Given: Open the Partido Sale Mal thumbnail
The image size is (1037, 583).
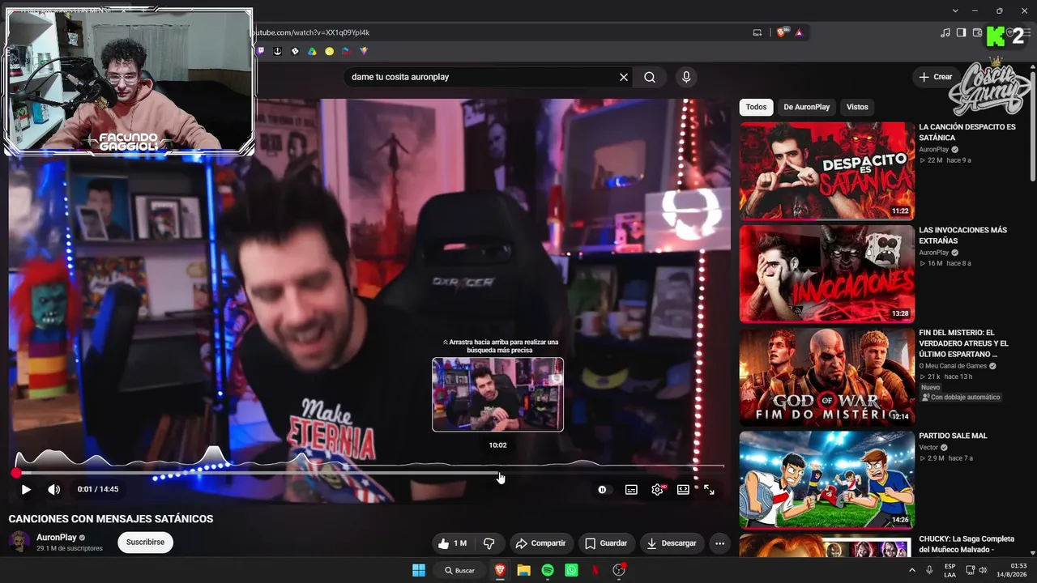Looking at the screenshot, I should click(826, 479).
